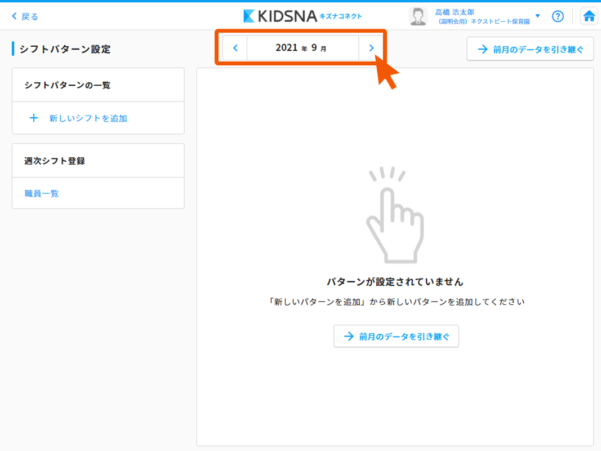Screen dimensions: 601x451
Task: Click the back chevron next to 戻る
Action: point(15,16)
